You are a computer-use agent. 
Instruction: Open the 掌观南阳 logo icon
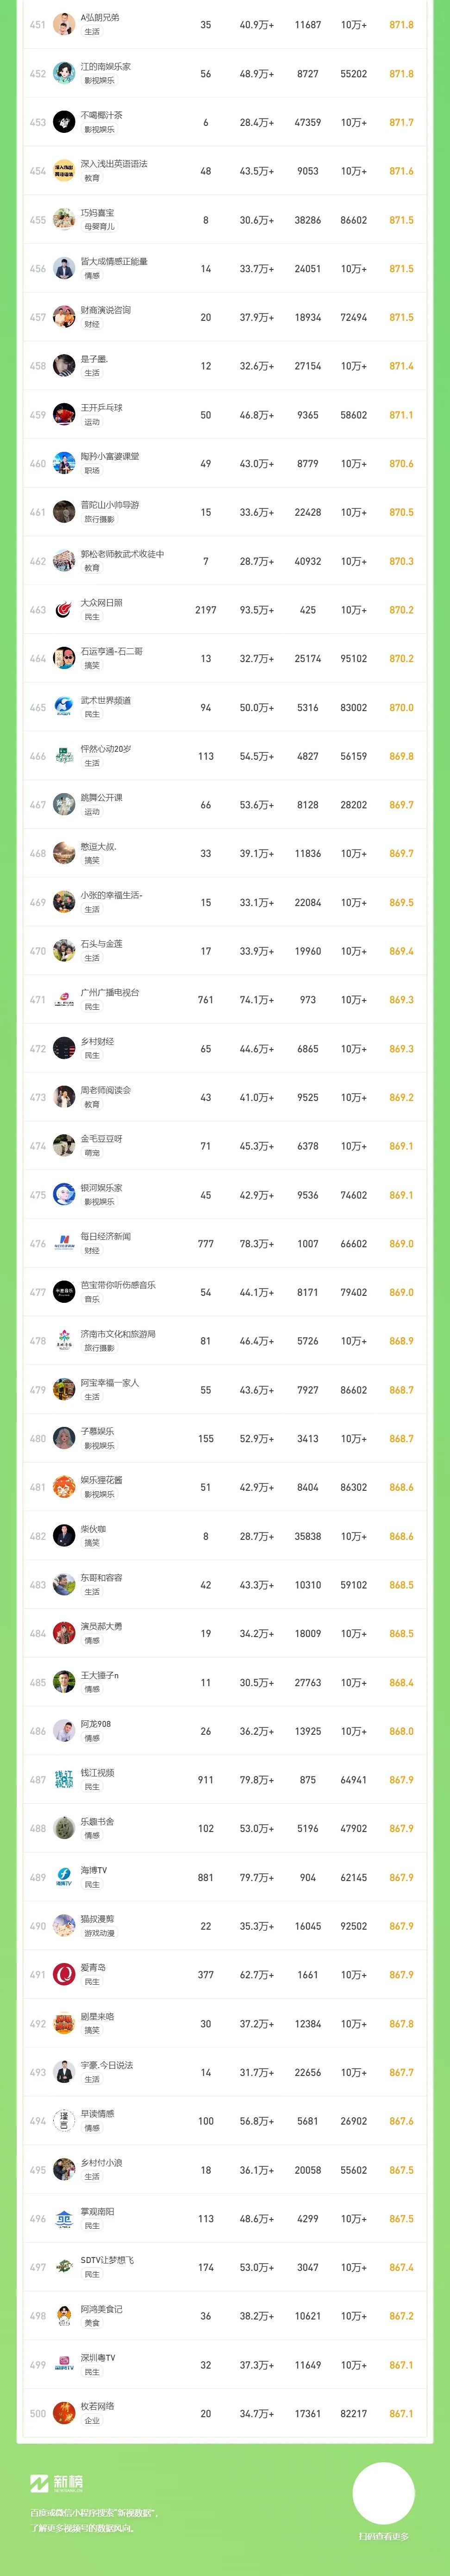click(x=64, y=2218)
